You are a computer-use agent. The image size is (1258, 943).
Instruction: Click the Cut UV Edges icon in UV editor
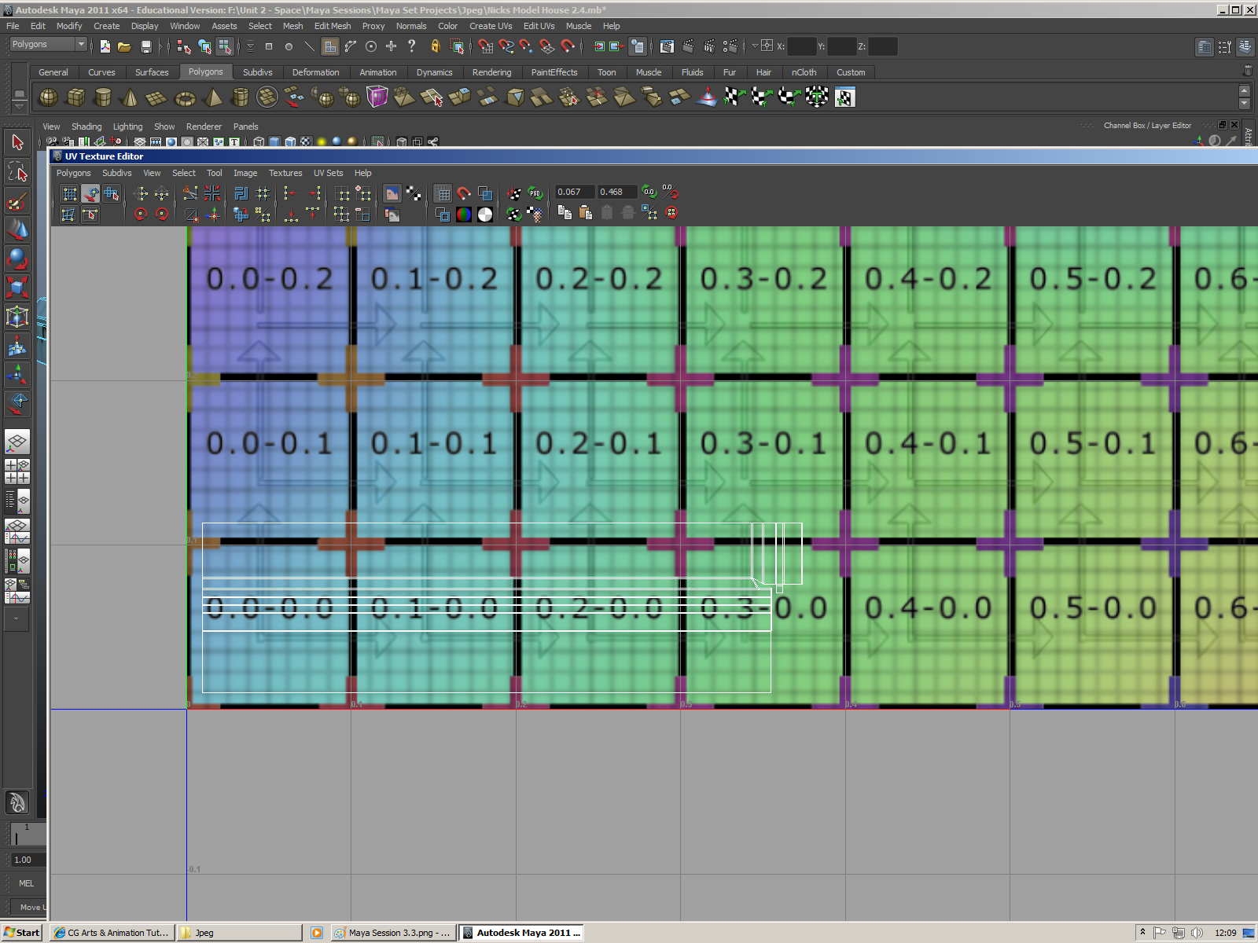point(189,193)
